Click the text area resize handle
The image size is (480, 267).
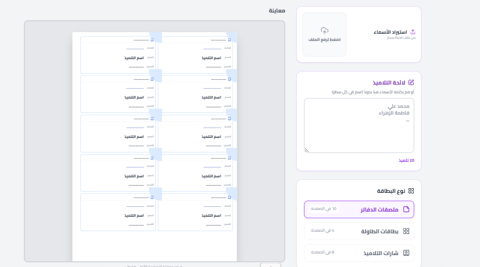pyautogui.click(x=307, y=150)
